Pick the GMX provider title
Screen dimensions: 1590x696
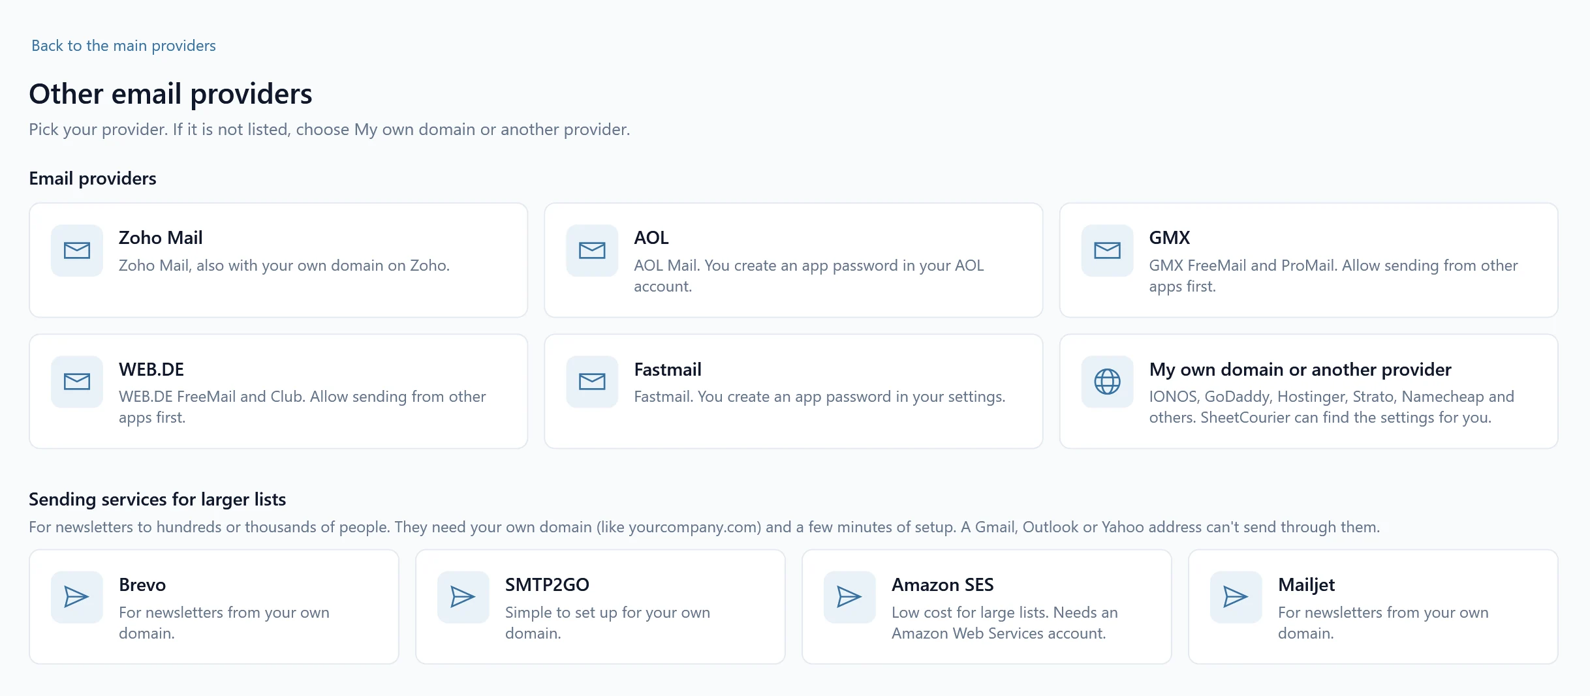(1170, 237)
